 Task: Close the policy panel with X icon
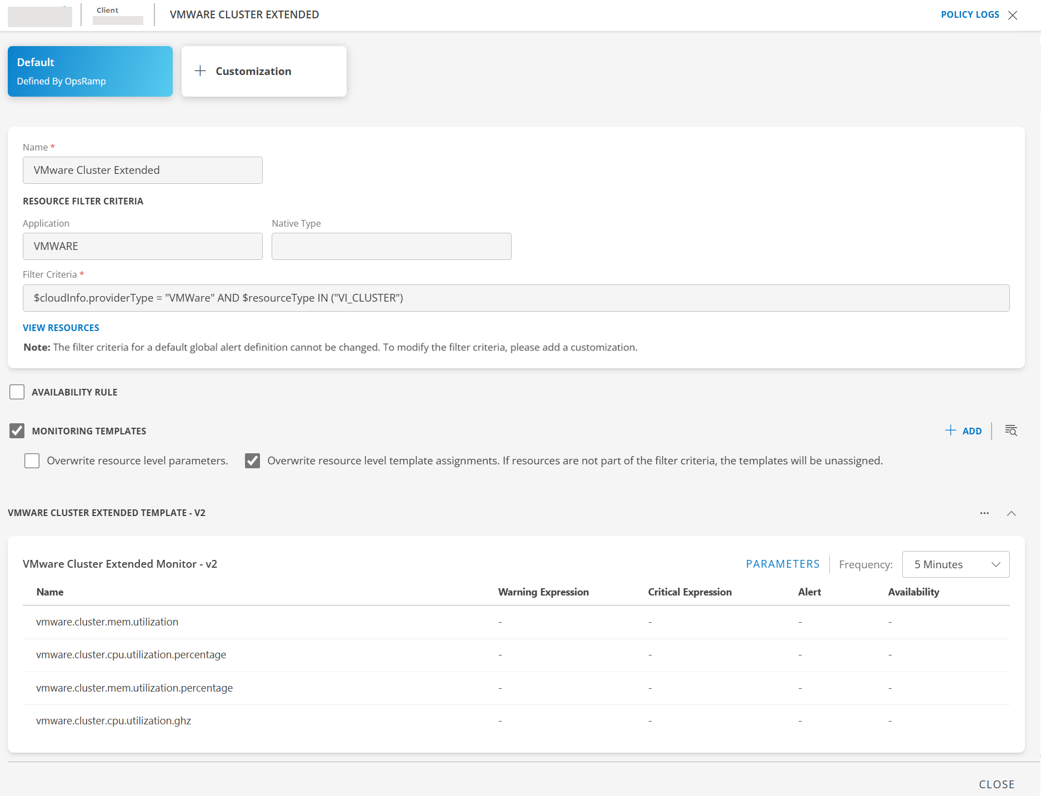tap(1013, 15)
